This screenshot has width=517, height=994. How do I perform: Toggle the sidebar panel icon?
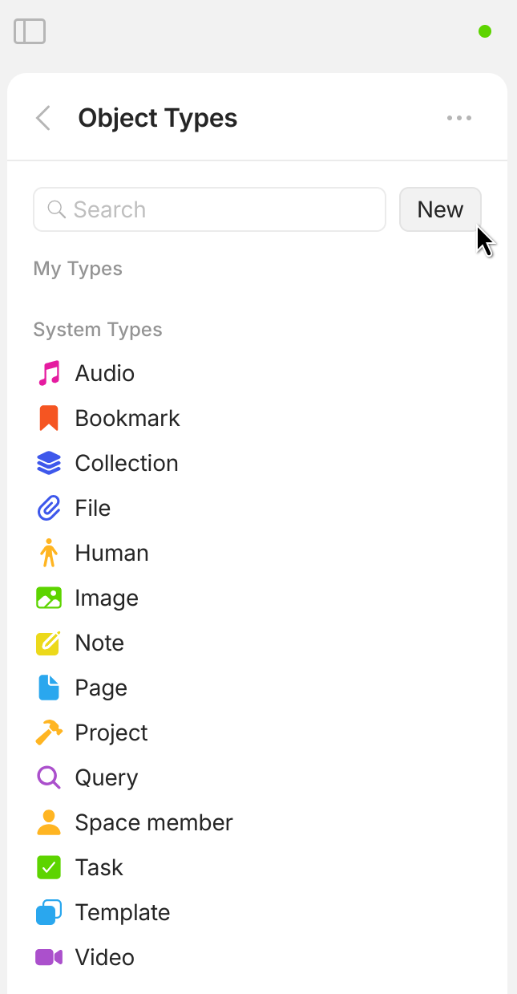pyautogui.click(x=30, y=31)
